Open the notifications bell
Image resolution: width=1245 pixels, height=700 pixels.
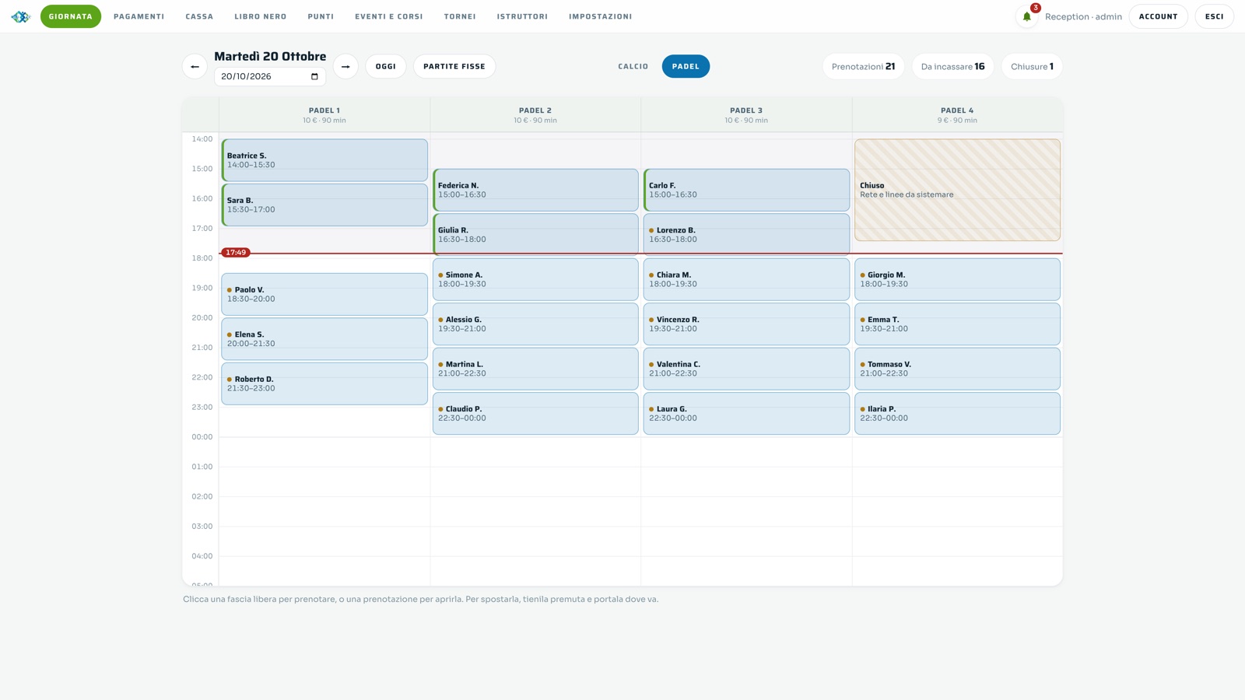pyautogui.click(x=1026, y=16)
